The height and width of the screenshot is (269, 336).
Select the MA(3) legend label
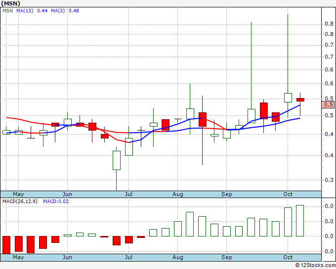pos(58,11)
